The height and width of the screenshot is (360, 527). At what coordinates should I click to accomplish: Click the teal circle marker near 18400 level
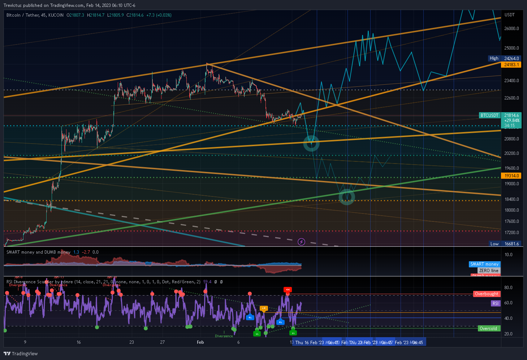click(347, 197)
